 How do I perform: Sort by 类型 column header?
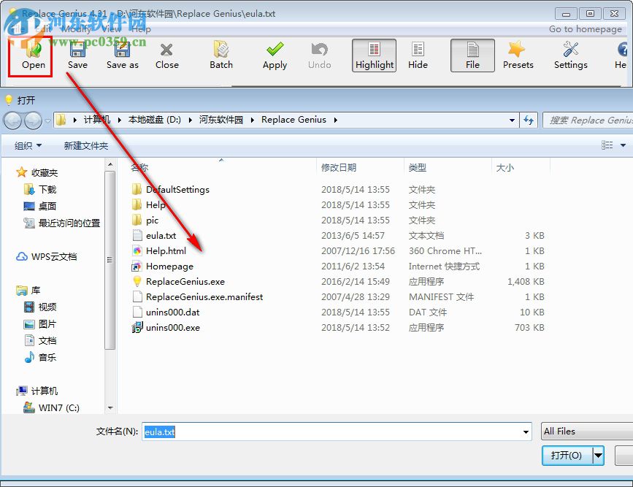click(x=418, y=168)
